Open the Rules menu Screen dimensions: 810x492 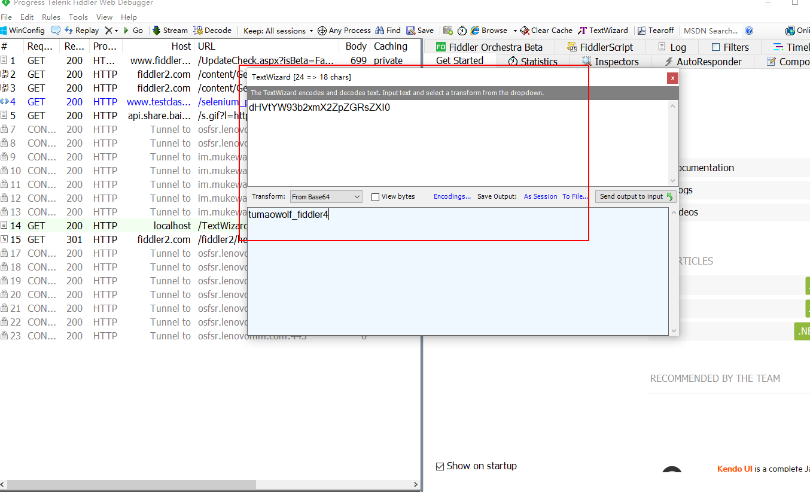(51, 17)
